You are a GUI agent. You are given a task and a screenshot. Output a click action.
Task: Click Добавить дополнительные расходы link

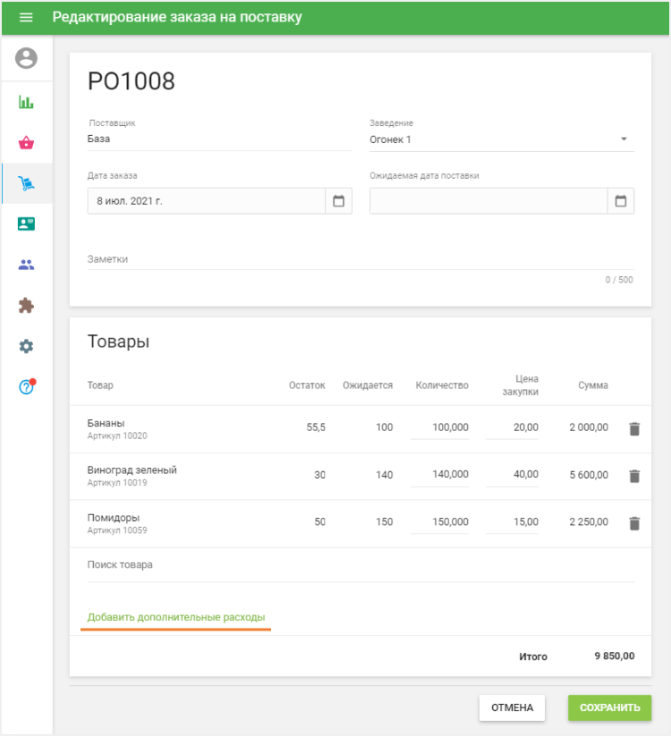176,617
